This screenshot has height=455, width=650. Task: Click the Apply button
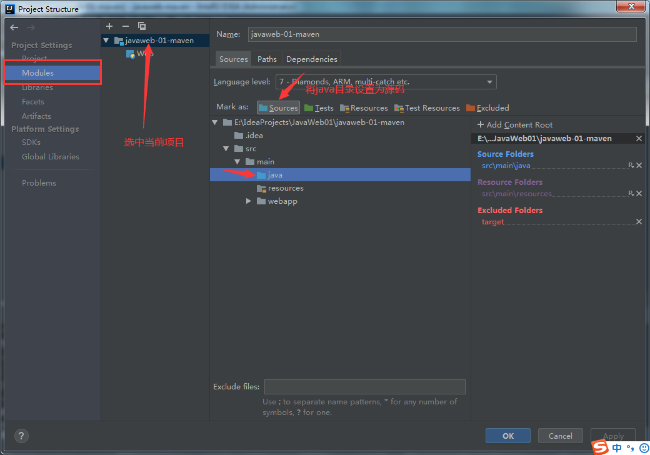coord(613,436)
